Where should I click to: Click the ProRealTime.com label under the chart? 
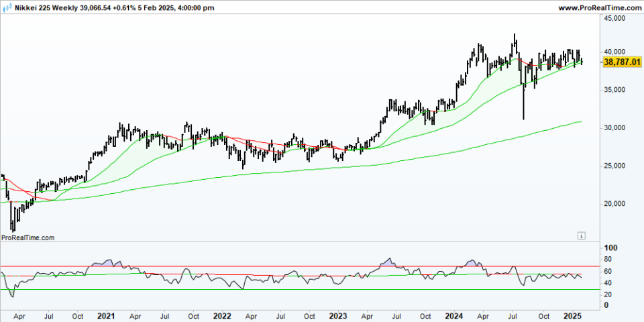pos(28,237)
